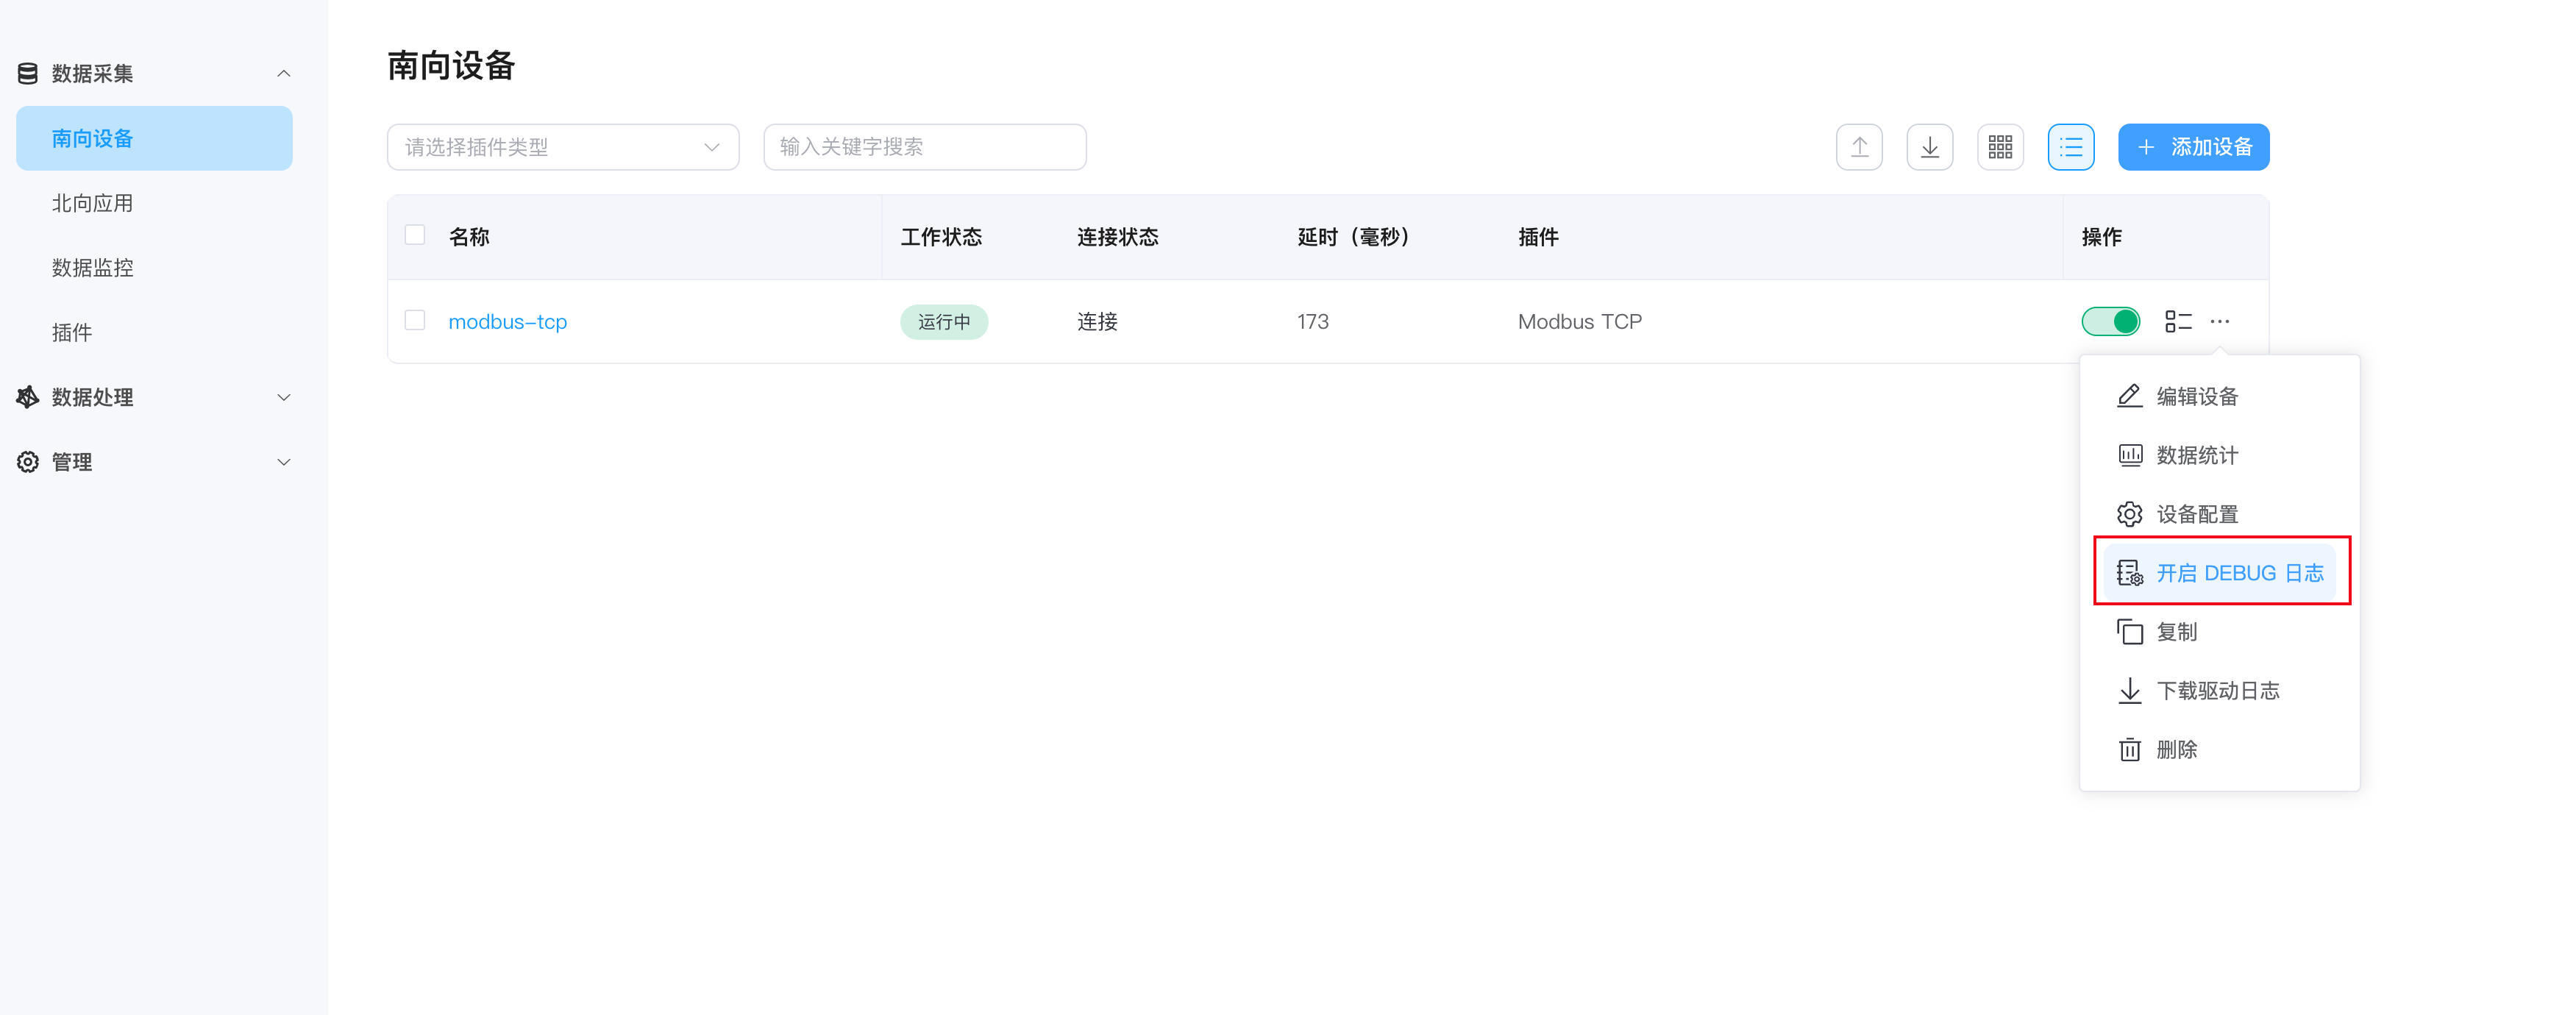Check the modbus-tcp row checkbox
The height and width of the screenshot is (1015, 2576).
(415, 320)
